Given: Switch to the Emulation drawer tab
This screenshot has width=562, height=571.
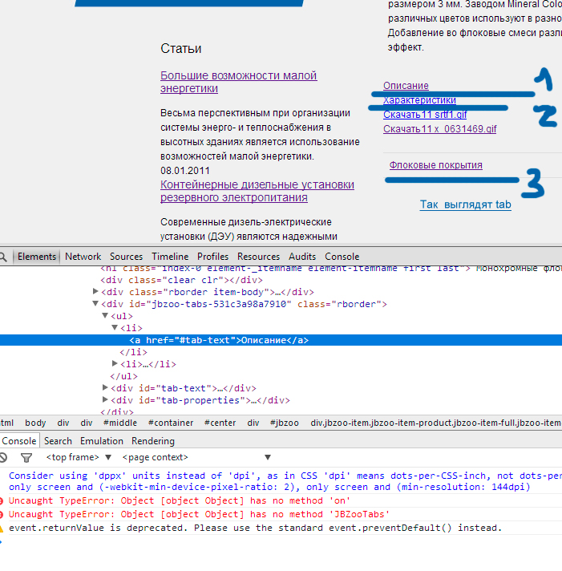Looking at the screenshot, I should click(x=101, y=441).
